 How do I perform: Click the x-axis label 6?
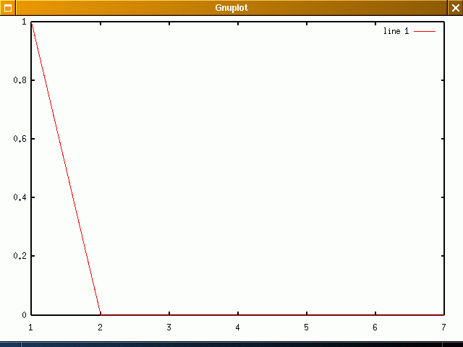tap(375, 327)
